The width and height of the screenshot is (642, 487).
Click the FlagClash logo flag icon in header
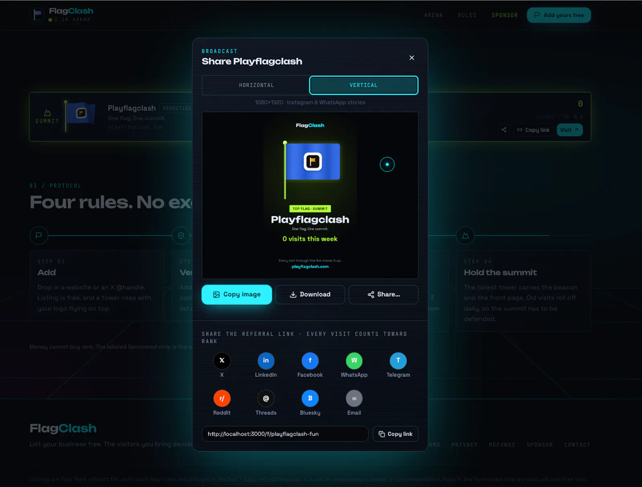tap(37, 15)
